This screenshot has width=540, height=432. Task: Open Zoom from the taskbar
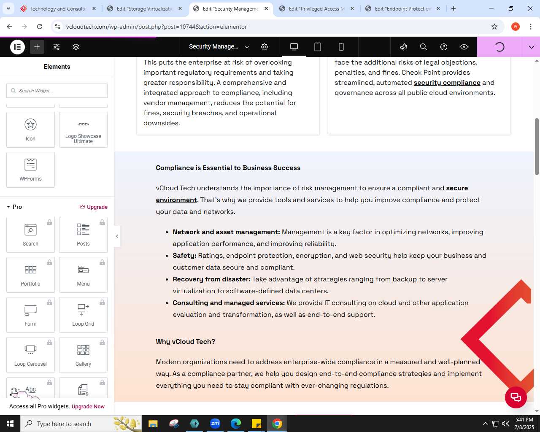tap(215, 424)
